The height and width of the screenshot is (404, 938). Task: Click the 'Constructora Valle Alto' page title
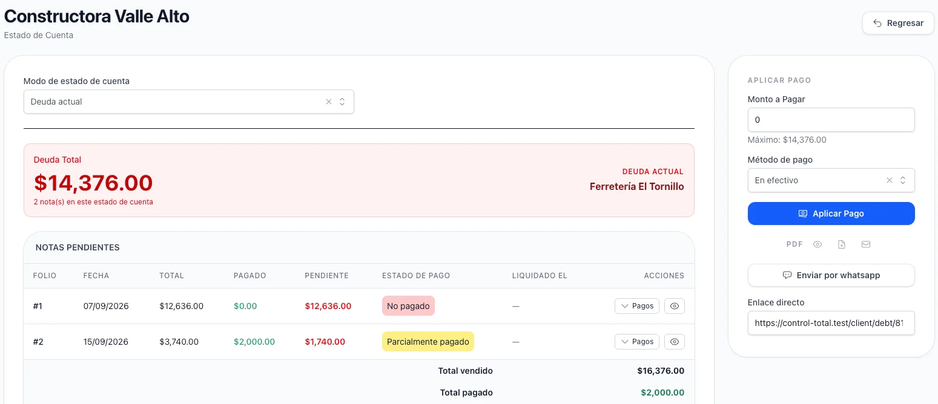97,16
